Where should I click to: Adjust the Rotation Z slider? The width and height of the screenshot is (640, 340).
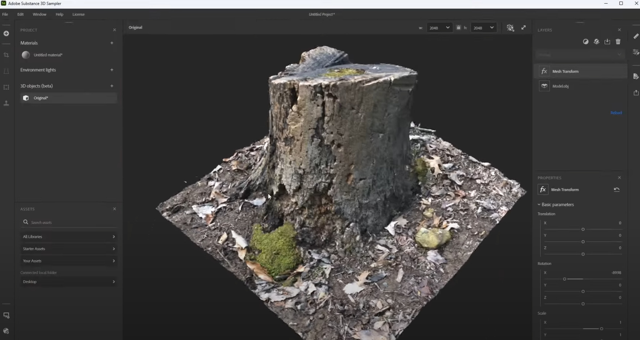583,304
